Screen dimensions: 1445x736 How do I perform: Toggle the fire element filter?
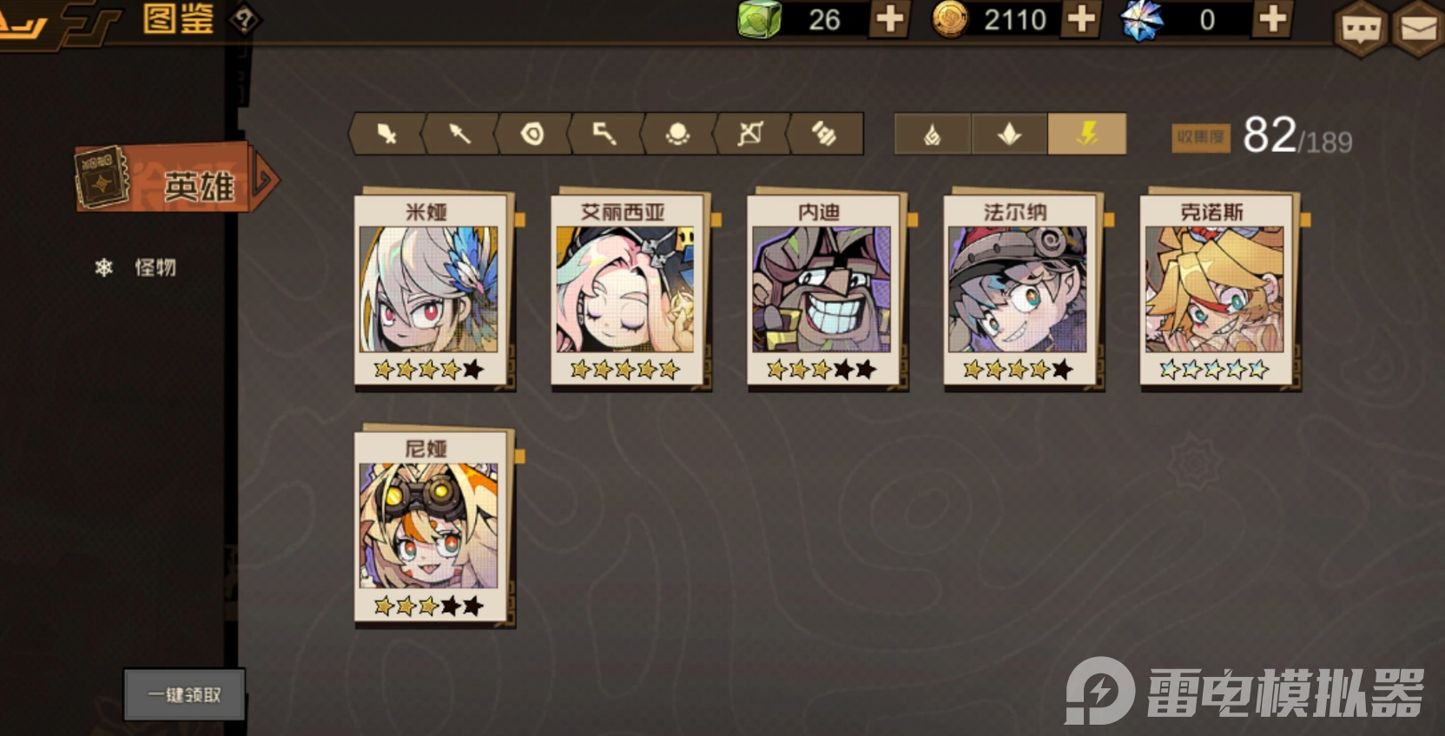tap(933, 134)
